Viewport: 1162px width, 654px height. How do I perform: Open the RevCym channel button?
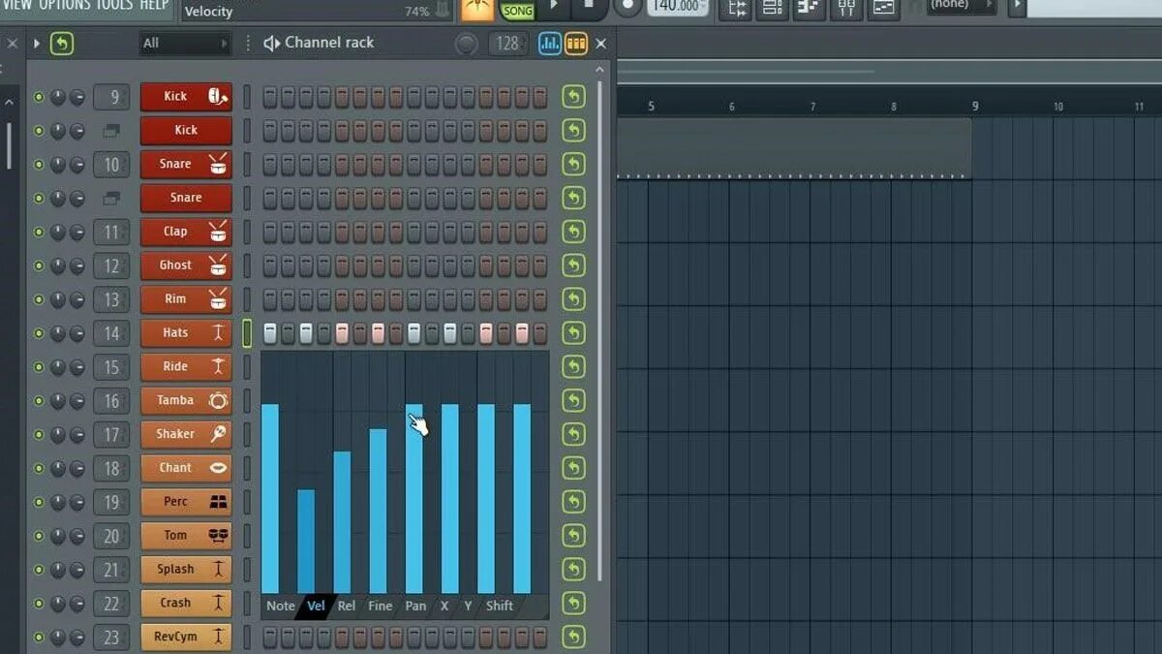(x=186, y=637)
